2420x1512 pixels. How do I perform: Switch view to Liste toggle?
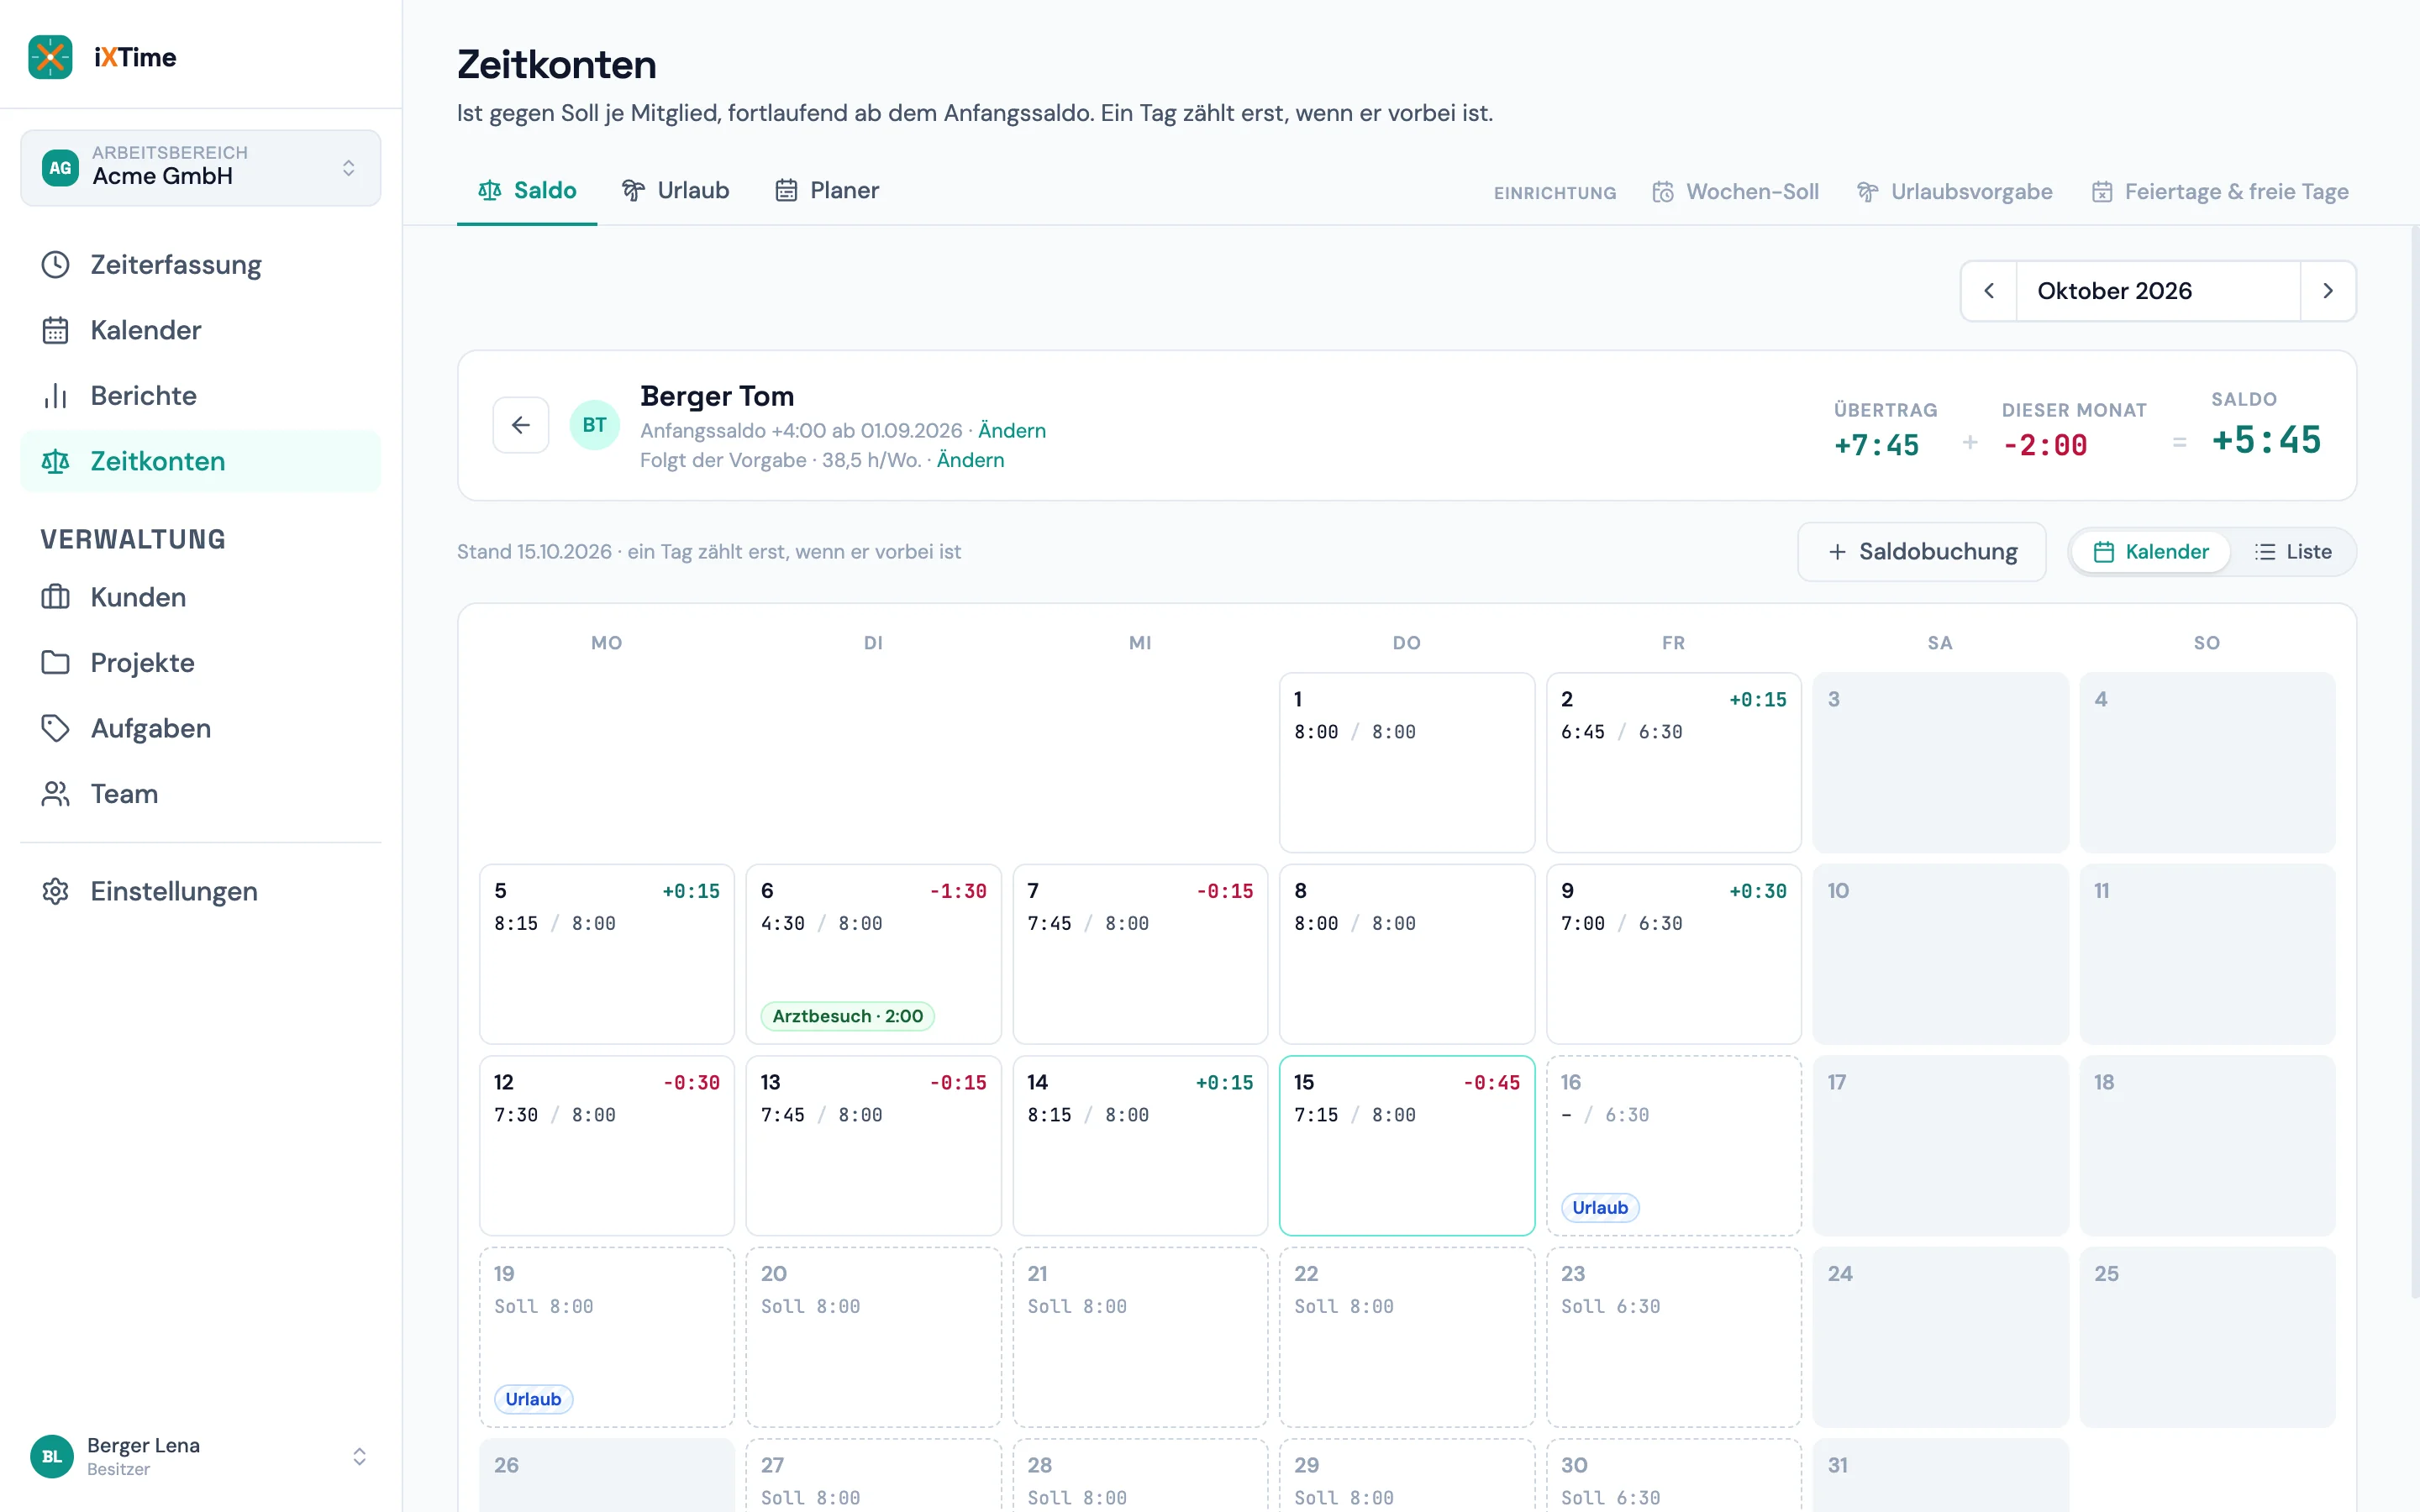pyautogui.click(x=2293, y=552)
